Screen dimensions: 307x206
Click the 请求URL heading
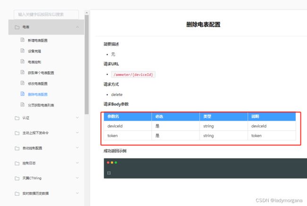(111, 64)
